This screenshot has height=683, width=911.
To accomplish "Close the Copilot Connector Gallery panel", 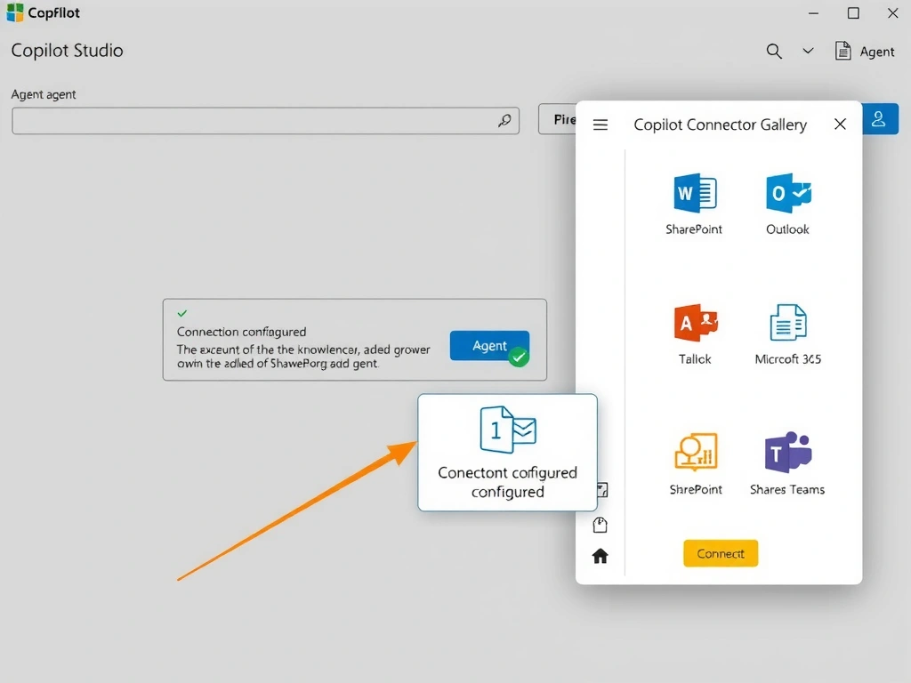I will (x=840, y=124).
